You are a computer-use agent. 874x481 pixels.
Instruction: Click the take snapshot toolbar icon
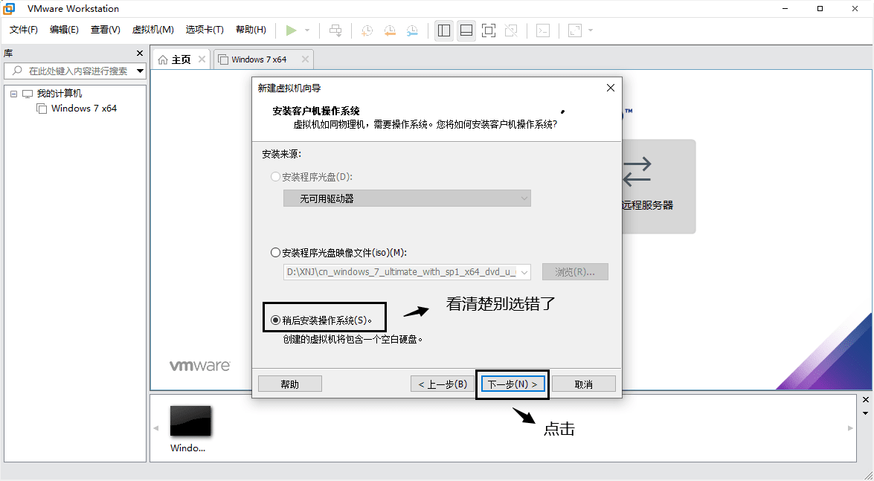coord(367,30)
